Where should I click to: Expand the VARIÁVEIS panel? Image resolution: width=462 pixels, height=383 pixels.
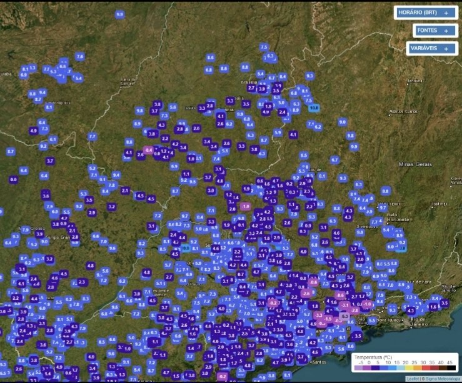[428, 48]
